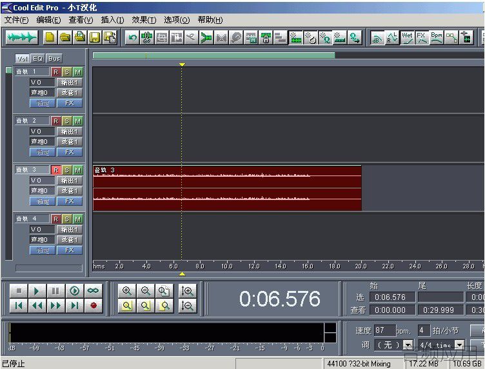Click the zoom out full page icon
The width and height of the screenshot is (485, 369).
(x=164, y=291)
